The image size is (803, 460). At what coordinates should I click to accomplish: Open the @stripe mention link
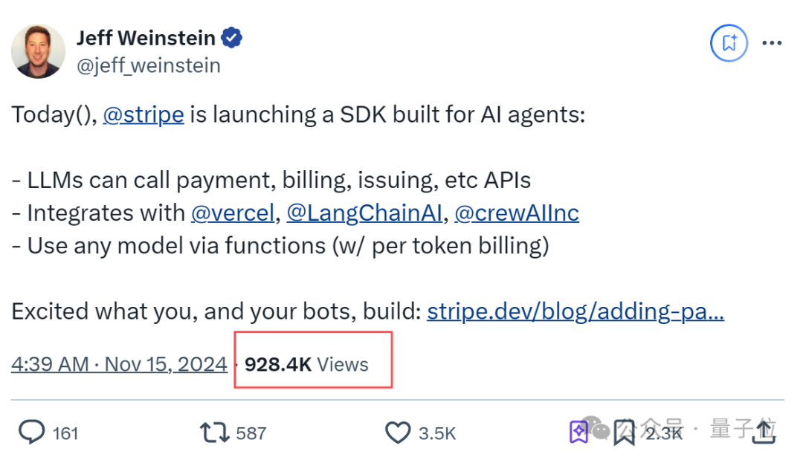click(x=143, y=114)
